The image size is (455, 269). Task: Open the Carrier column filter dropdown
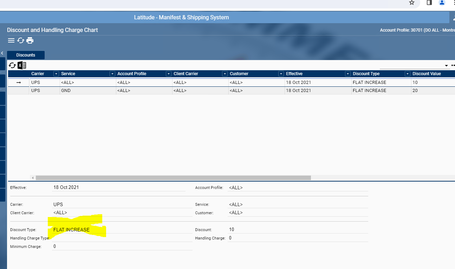pos(56,74)
